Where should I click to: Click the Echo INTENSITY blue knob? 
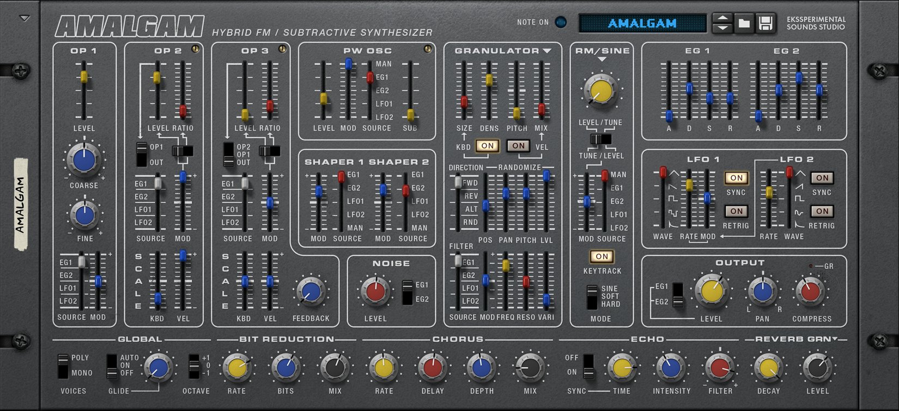coord(671,368)
